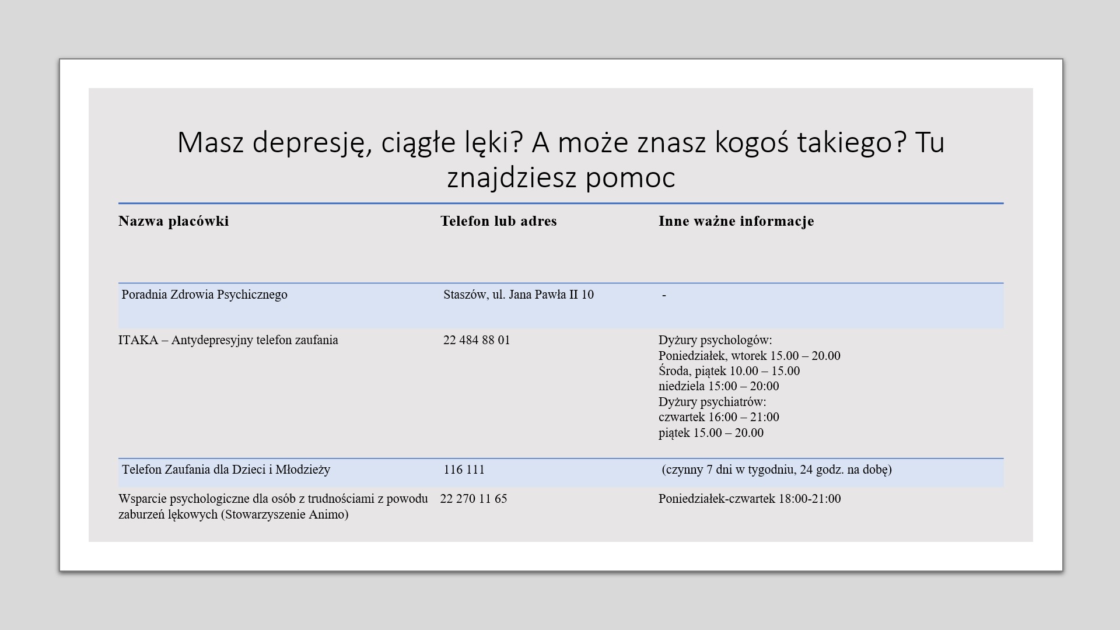The image size is (1120, 630).
Task: Click 'niedziela 15:00 – 20:00' line
Action: (719, 386)
